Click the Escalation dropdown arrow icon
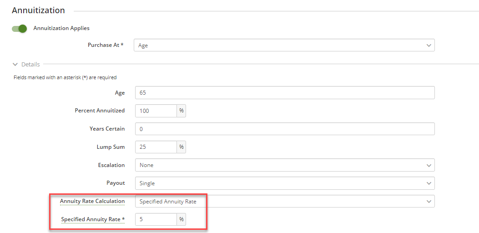 coord(429,165)
